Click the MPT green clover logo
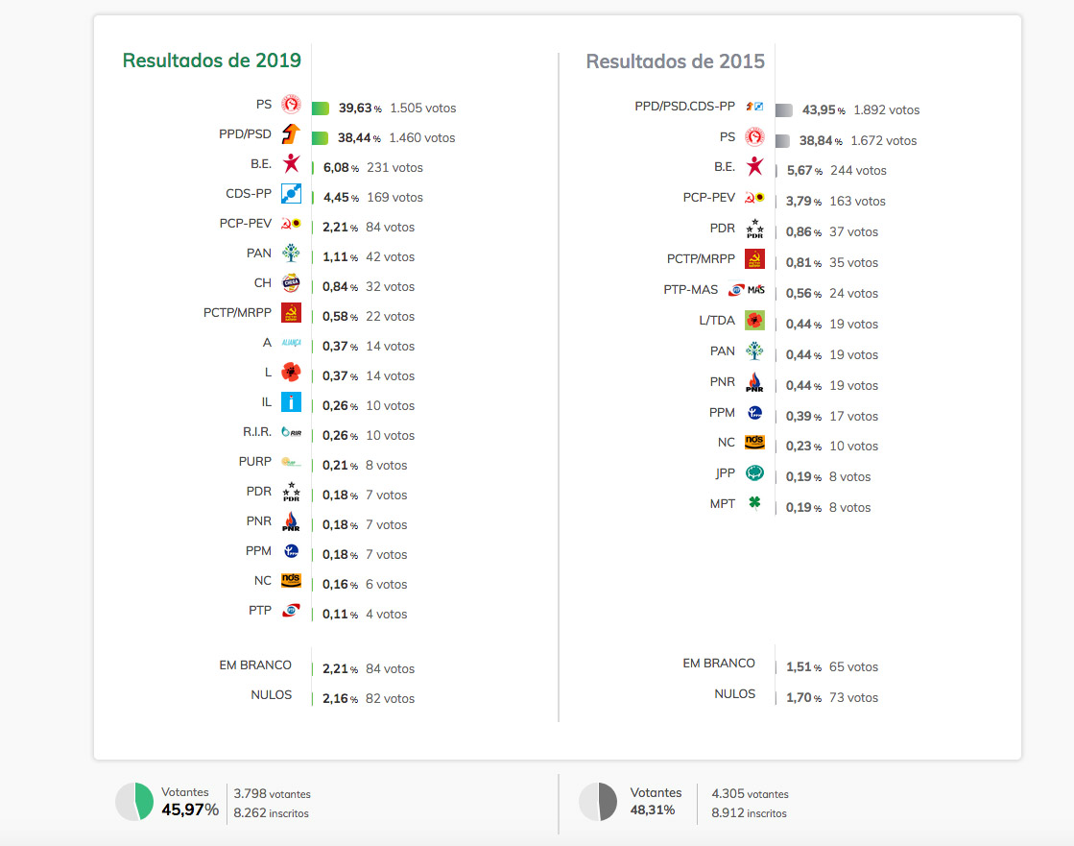1074x846 pixels. point(754,503)
